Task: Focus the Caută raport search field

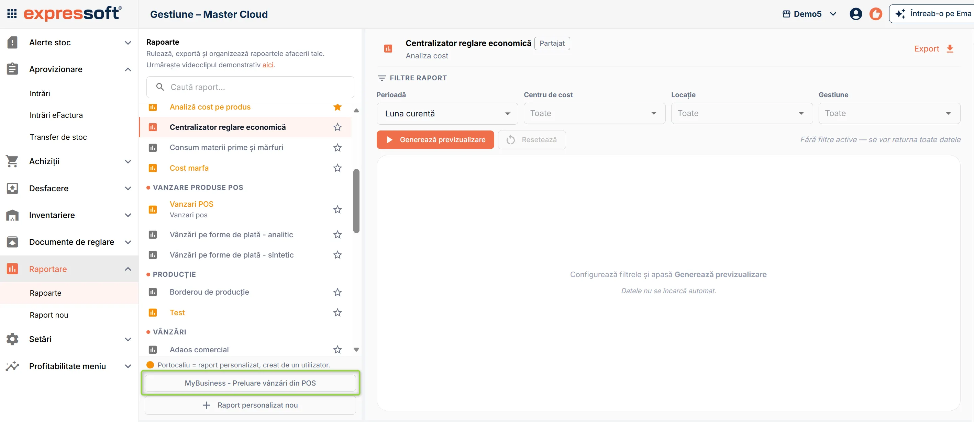Action: [250, 87]
